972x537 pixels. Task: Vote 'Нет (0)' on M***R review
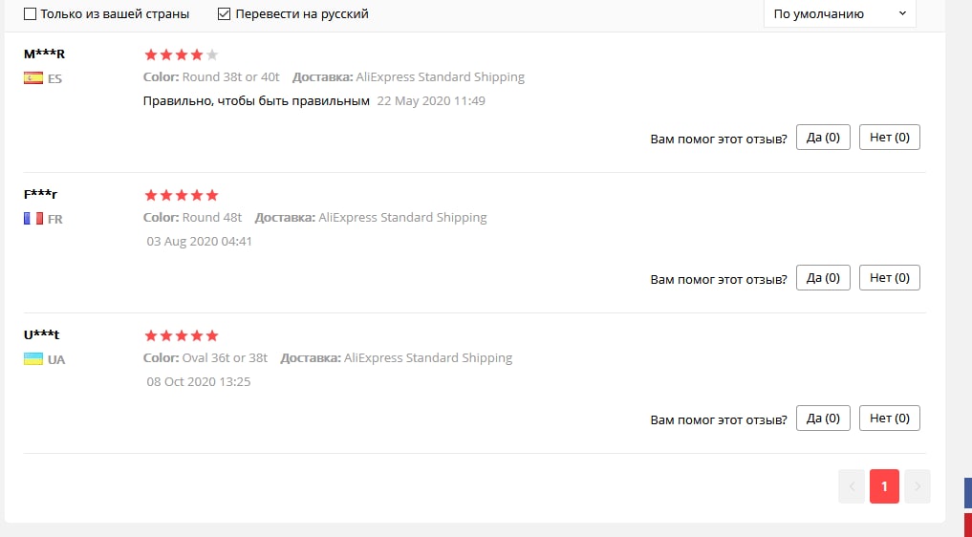pyautogui.click(x=889, y=138)
